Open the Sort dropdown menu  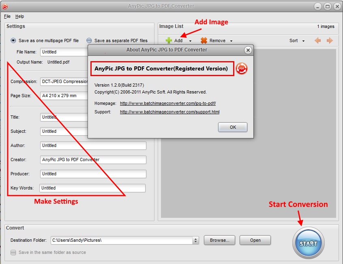click(296, 40)
